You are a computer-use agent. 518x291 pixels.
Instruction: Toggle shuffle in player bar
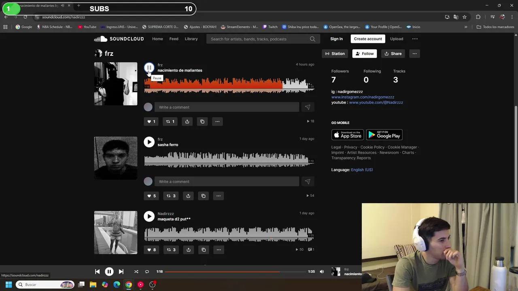coord(136,272)
